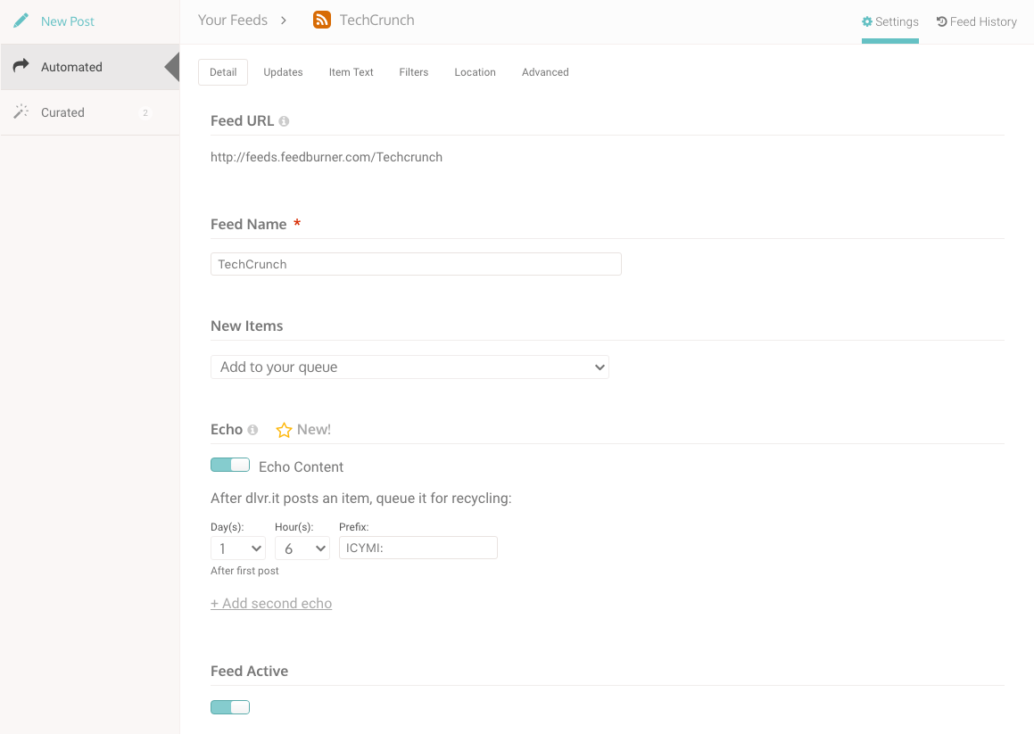
Task: Toggle the Echo Content switch
Action: [230, 465]
